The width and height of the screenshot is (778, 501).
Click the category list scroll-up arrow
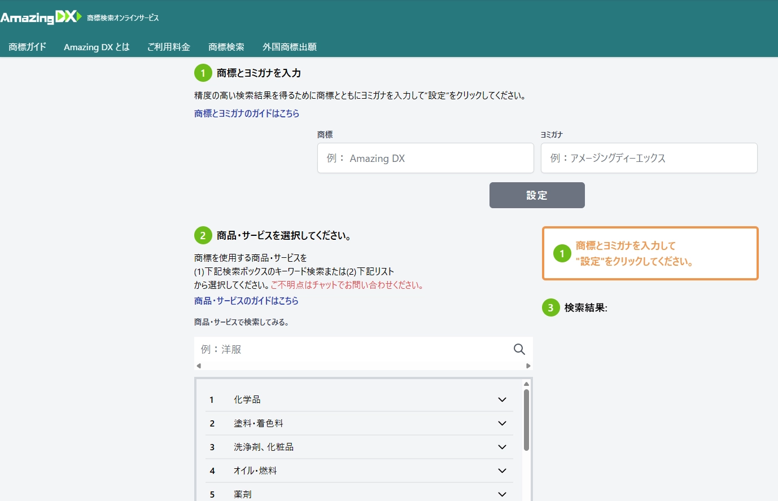526,384
